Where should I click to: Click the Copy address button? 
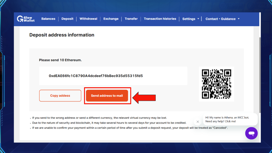[60, 96]
